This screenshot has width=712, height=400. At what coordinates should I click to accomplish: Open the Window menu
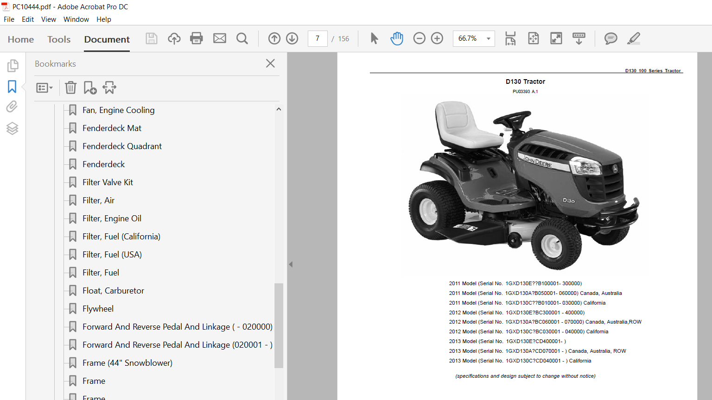tap(76, 19)
